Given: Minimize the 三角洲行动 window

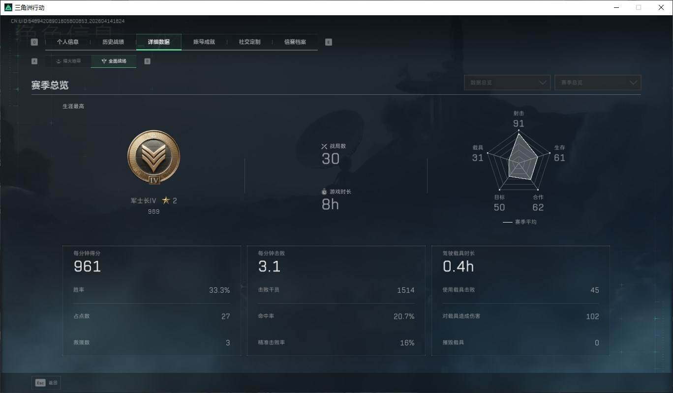Looking at the screenshot, I should pos(616,7).
